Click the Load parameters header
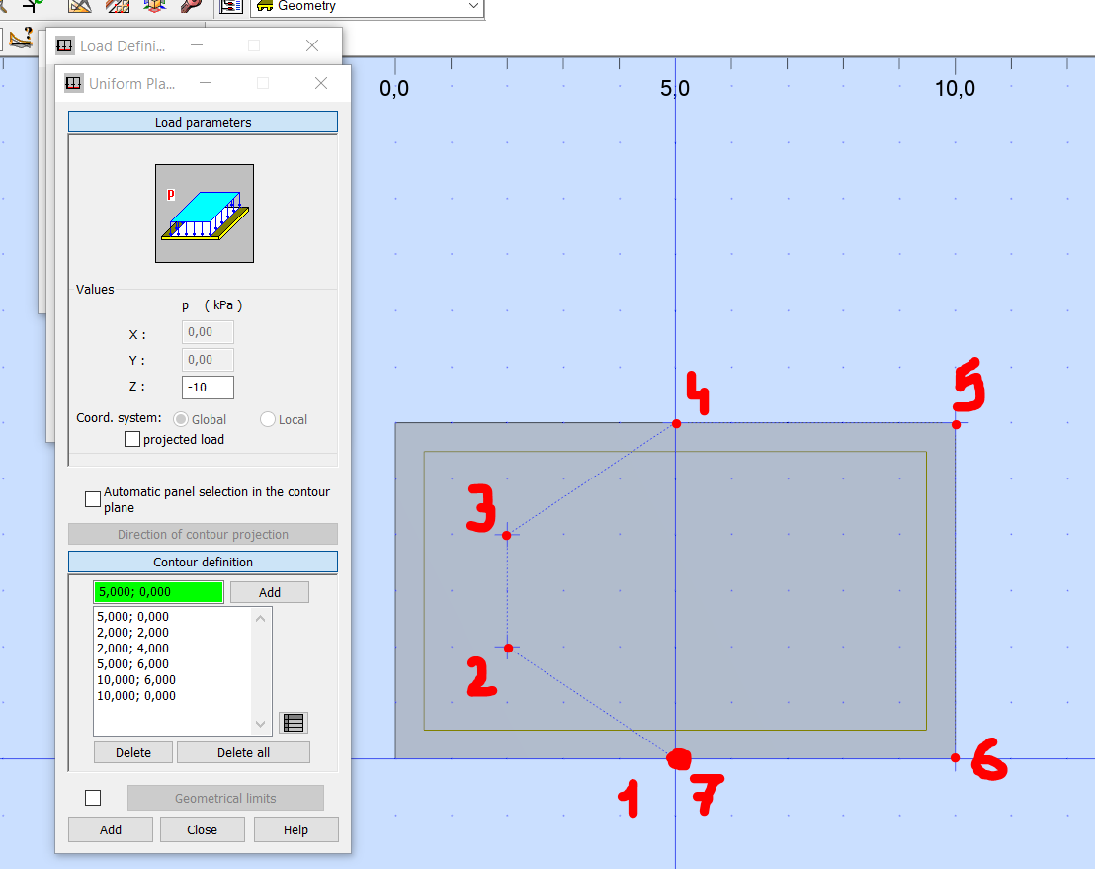 (202, 122)
